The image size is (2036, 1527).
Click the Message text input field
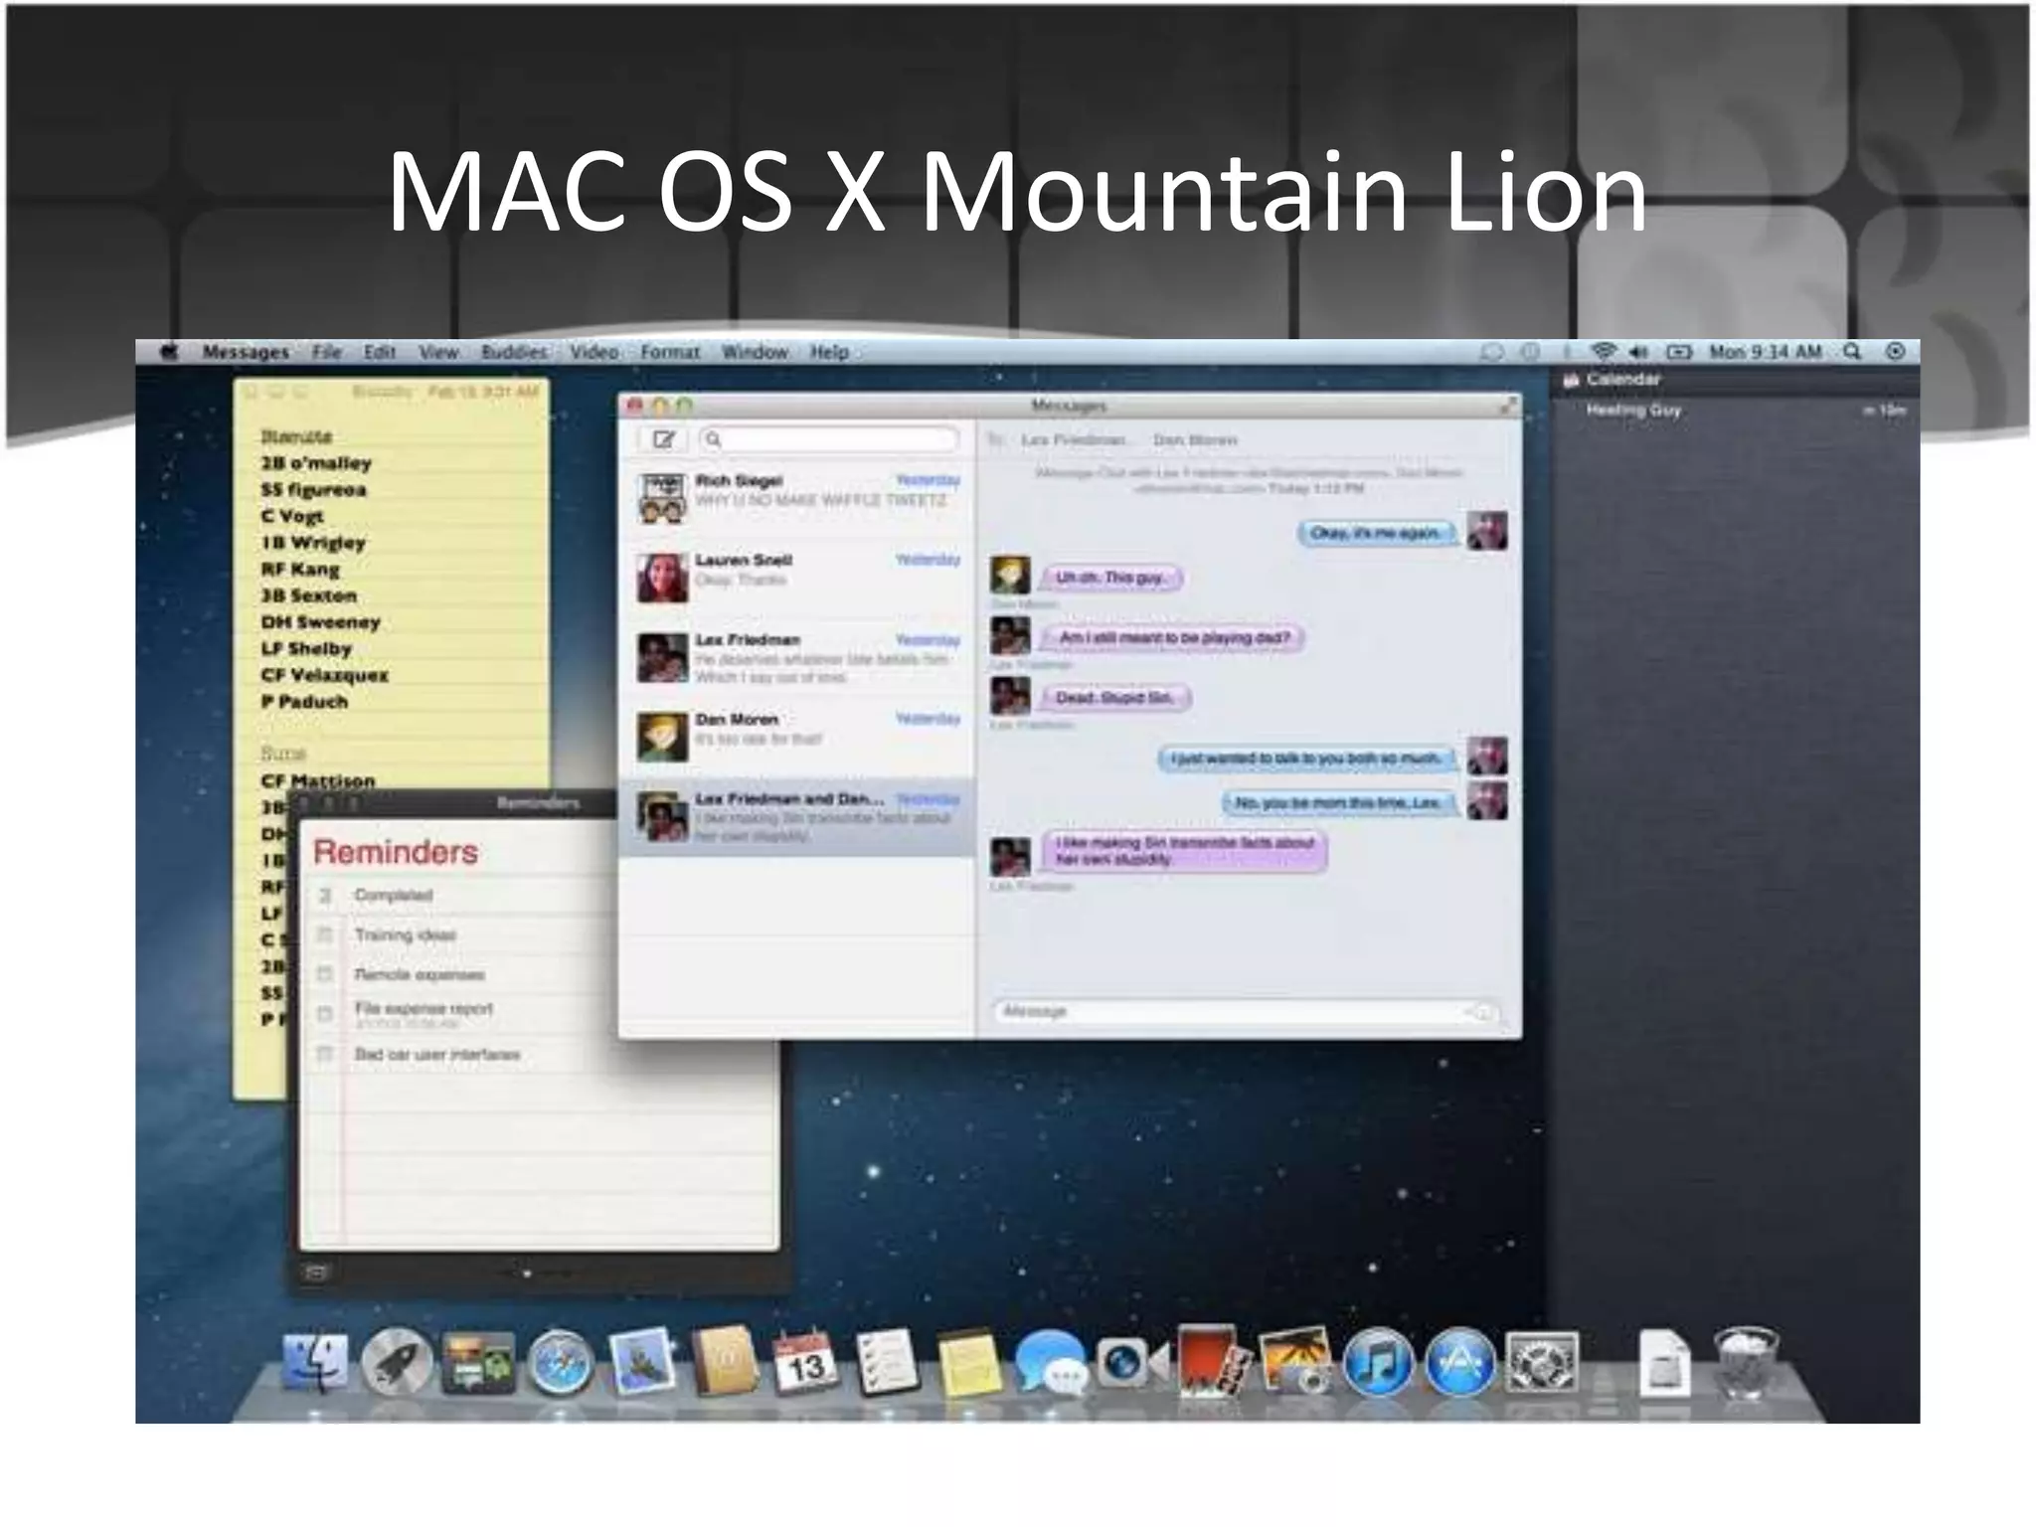coord(1245,1011)
